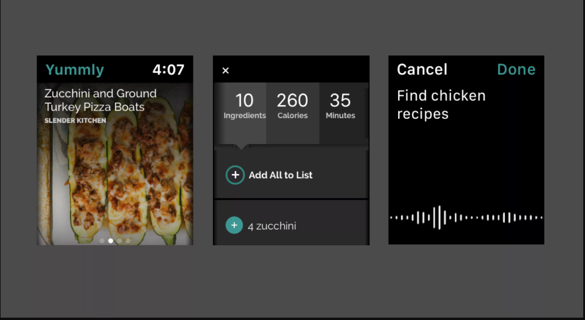
Task: Confirm dictation with the Done button
Action: click(x=517, y=69)
